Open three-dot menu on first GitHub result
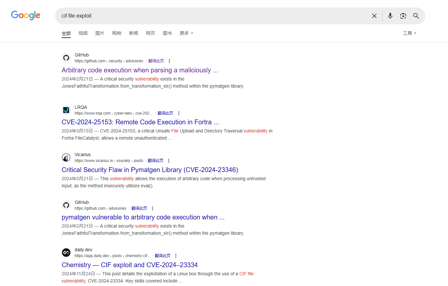448x286 pixels. (169, 61)
